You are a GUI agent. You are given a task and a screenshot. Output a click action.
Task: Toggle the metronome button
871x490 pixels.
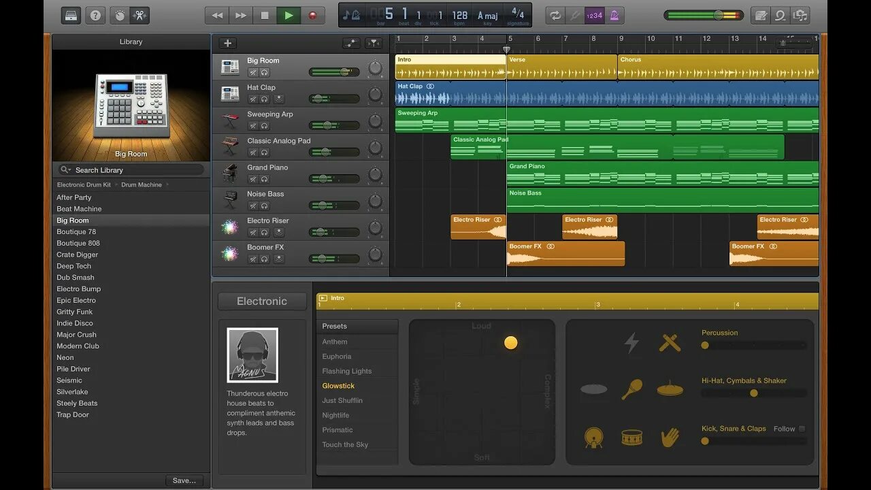614,15
